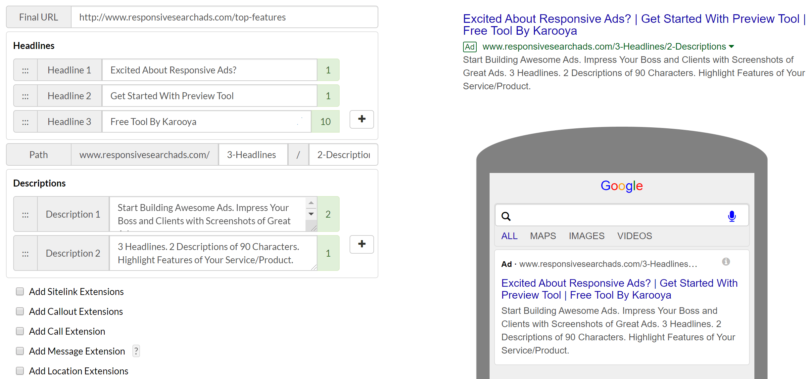
Task: Check the Add Callout Extensions box
Action: coord(20,311)
